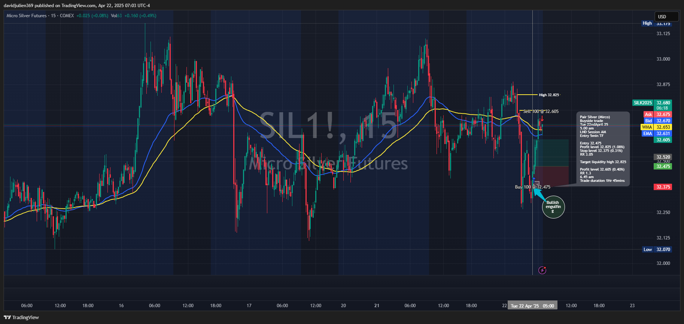This screenshot has width=684, height=324.
Task: Click the 33.000 price scale tick
Action: [x=663, y=59]
